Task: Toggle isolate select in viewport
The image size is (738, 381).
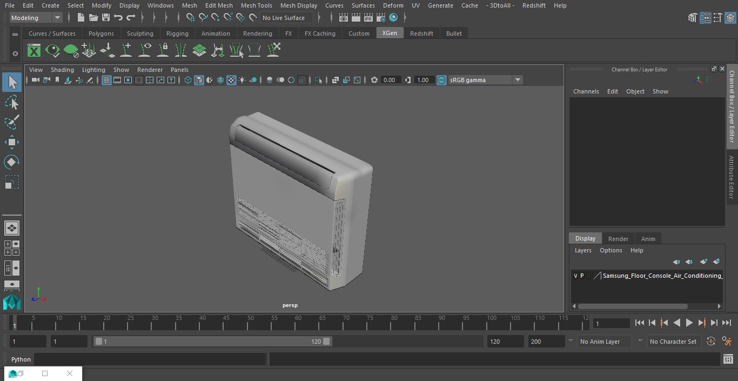Action: pyautogui.click(x=319, y=80)
